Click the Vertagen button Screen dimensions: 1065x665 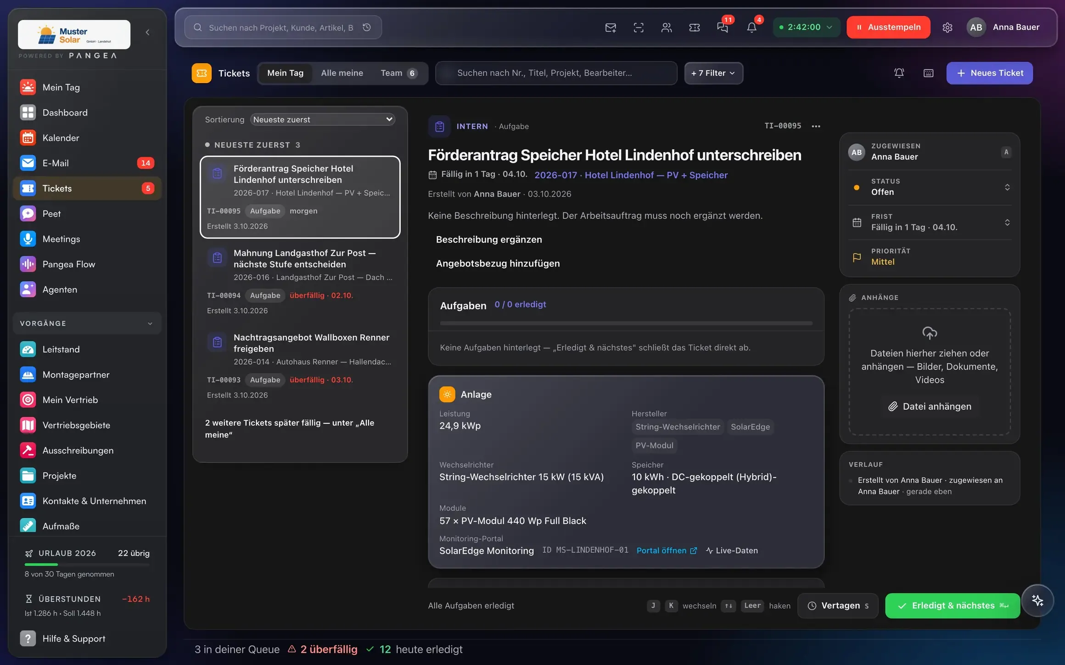tap(838, 605)
